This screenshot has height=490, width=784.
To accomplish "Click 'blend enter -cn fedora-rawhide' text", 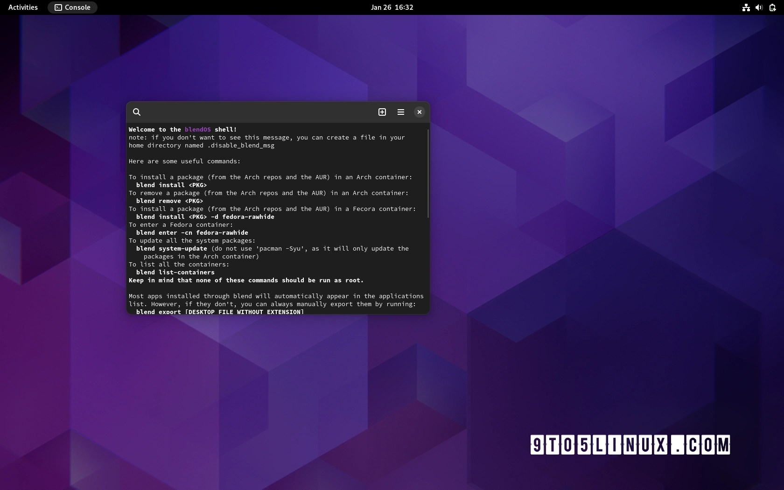I will click(x=192, y=233).
